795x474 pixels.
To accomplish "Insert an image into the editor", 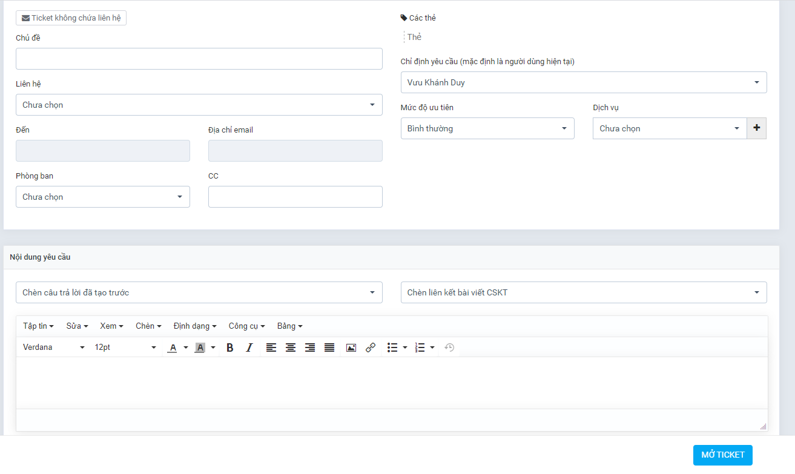I will pos(351,347).
